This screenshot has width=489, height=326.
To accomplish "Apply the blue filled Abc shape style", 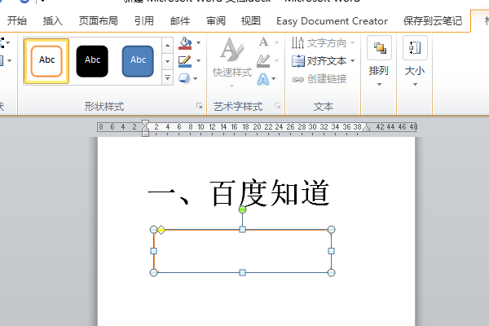I will tap(138, 61).
